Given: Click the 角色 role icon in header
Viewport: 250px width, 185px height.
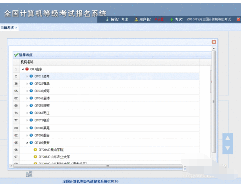Looking at the screenshot, I should point(107,19).
